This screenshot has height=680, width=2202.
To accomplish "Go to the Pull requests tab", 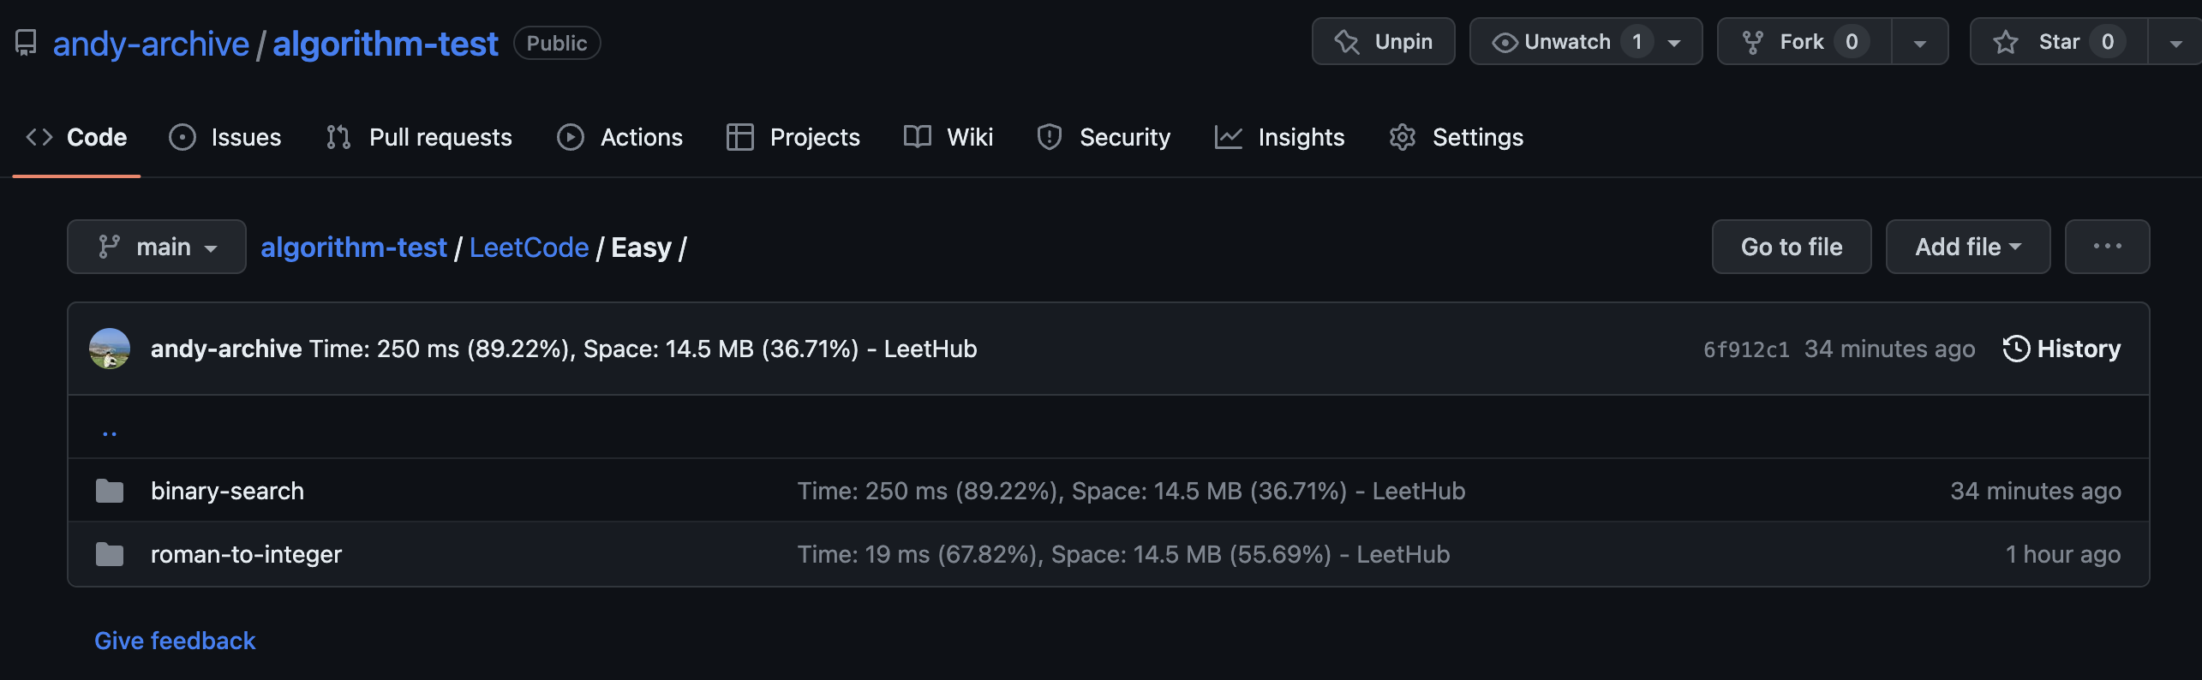I will pyautogui.click(x=419, y=137).
